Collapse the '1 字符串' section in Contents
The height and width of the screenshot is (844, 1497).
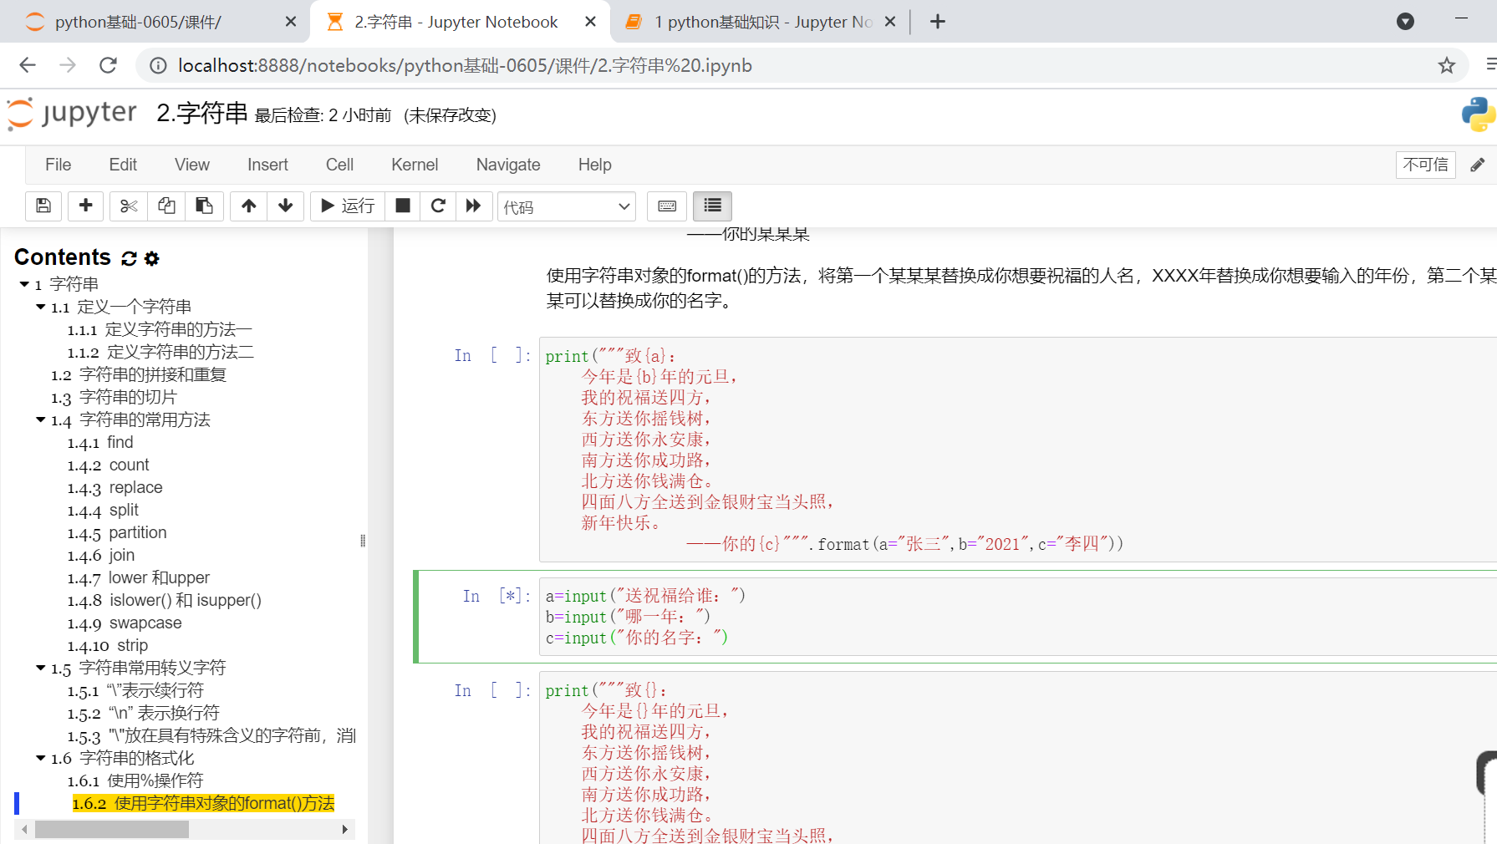click(24, 285)
